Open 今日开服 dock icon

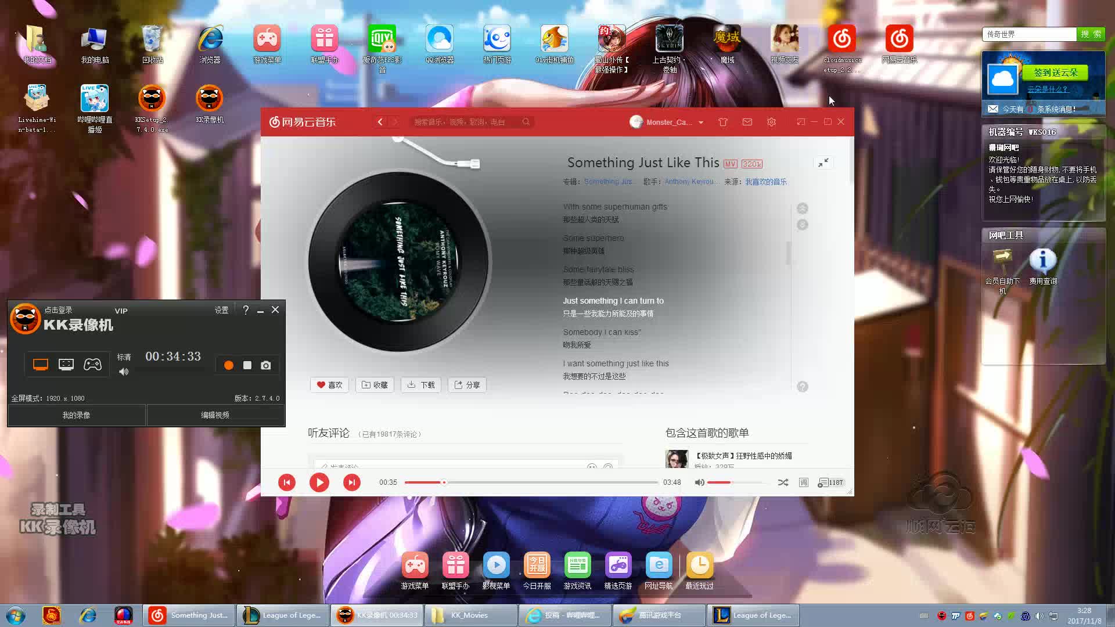pyautogui.click(x=537, y=571)
